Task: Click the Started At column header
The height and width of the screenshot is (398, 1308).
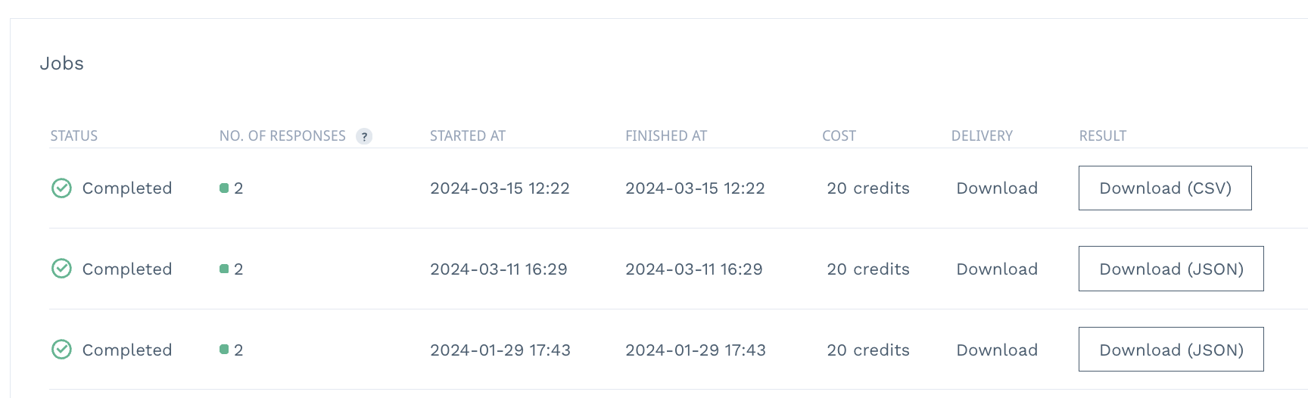Action: click(x=467, y=136)
